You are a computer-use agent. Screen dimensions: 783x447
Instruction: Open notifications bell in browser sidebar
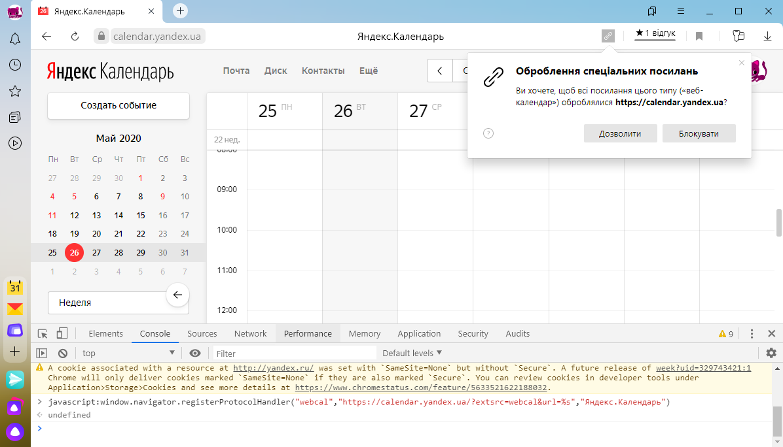(x=15, y=39)
